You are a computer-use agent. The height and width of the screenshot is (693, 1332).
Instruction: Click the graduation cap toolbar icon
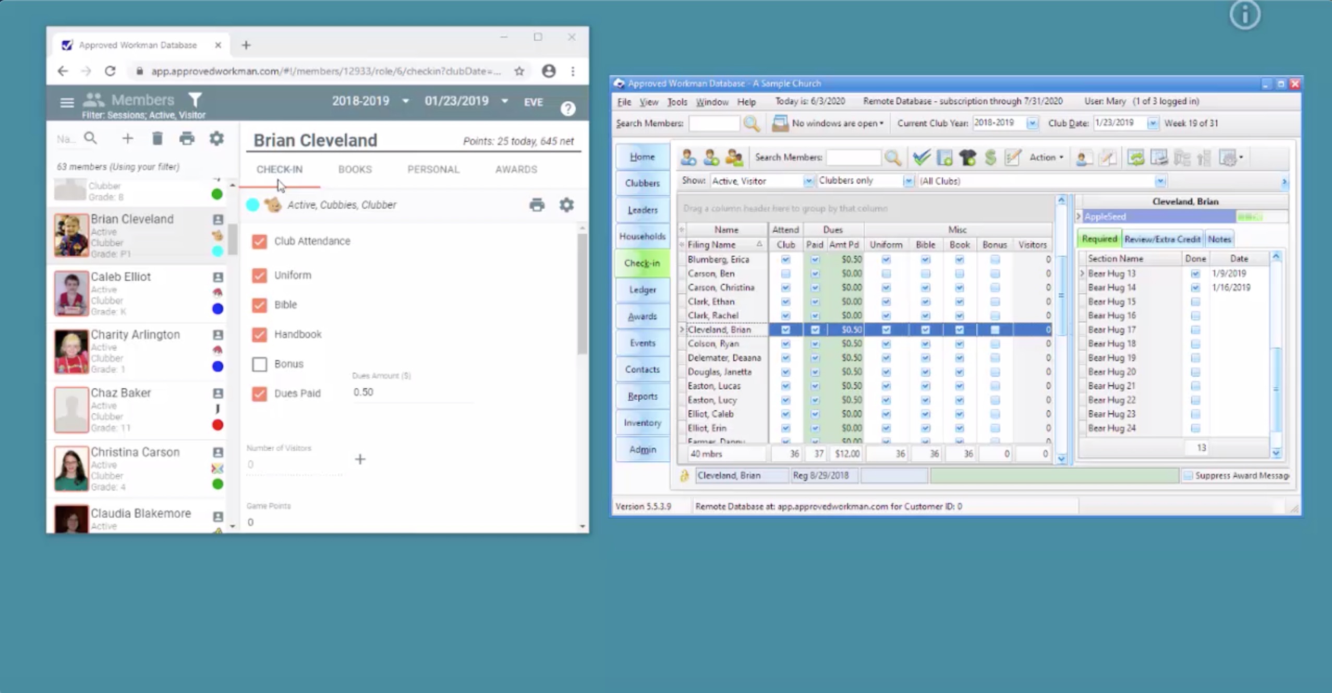tap(967, 157)
